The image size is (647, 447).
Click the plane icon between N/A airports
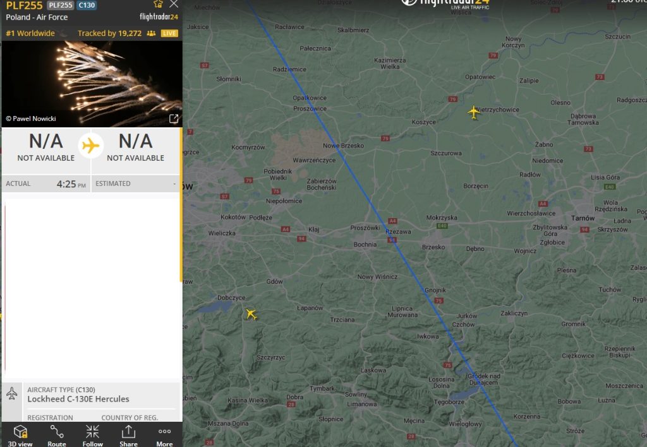click(91, 146)
